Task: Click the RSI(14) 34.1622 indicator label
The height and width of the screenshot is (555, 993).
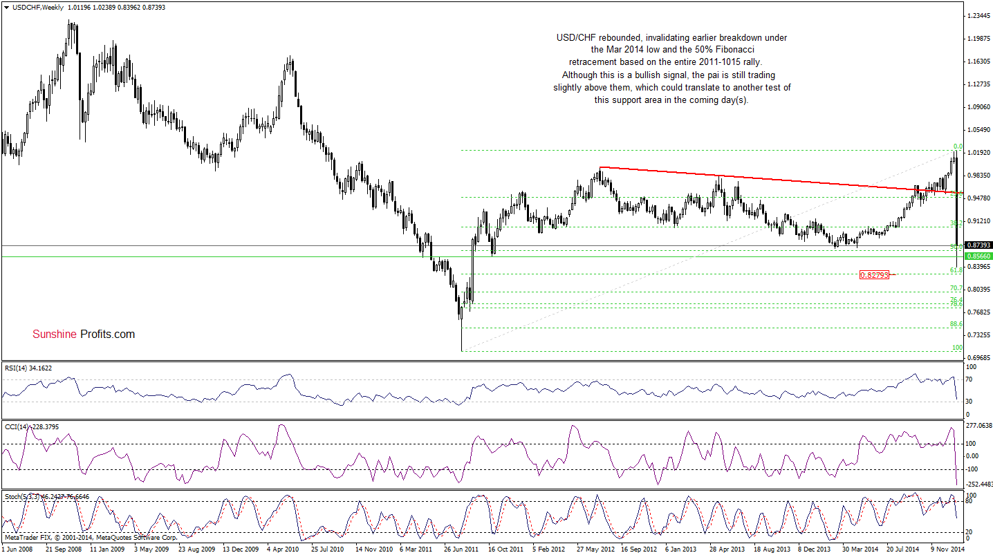Action: 28,368
